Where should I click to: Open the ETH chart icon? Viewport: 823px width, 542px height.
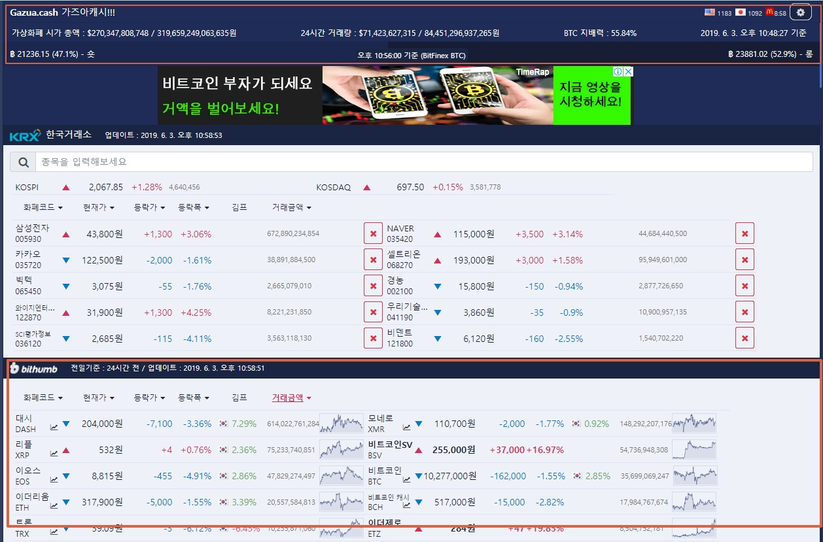(54, 505)
